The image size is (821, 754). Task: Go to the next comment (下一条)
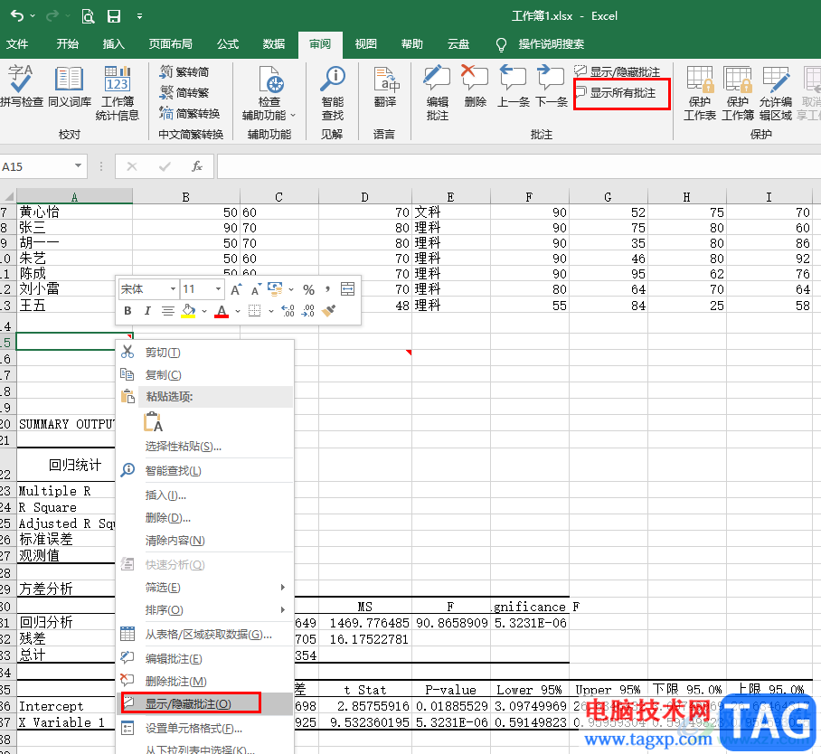(552, 87)
